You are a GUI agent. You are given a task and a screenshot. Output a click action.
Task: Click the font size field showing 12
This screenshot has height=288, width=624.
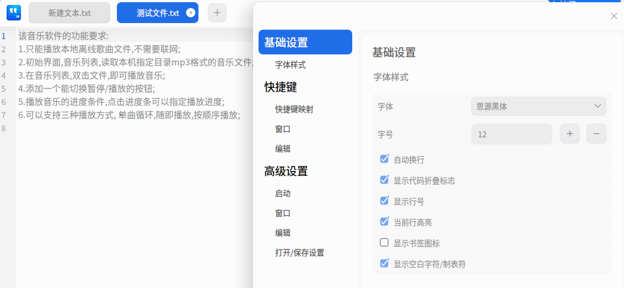coord(512,134)
